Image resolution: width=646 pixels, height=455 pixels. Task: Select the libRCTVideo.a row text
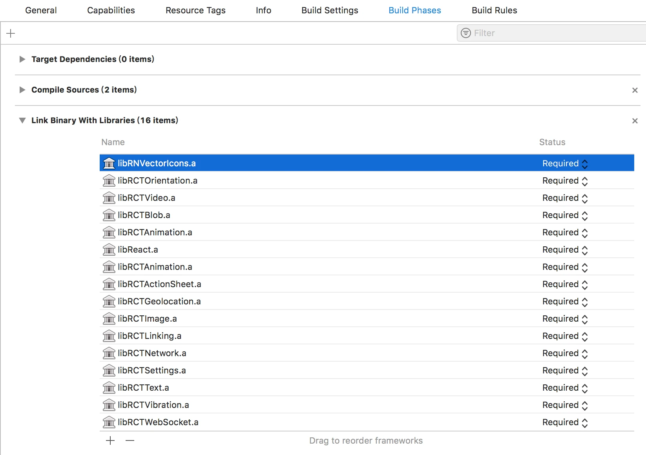(x=146, y=198)
